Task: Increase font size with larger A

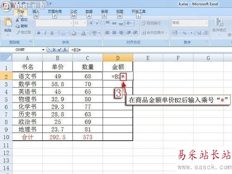Action: pyautogui.click(x=91, y=23)
